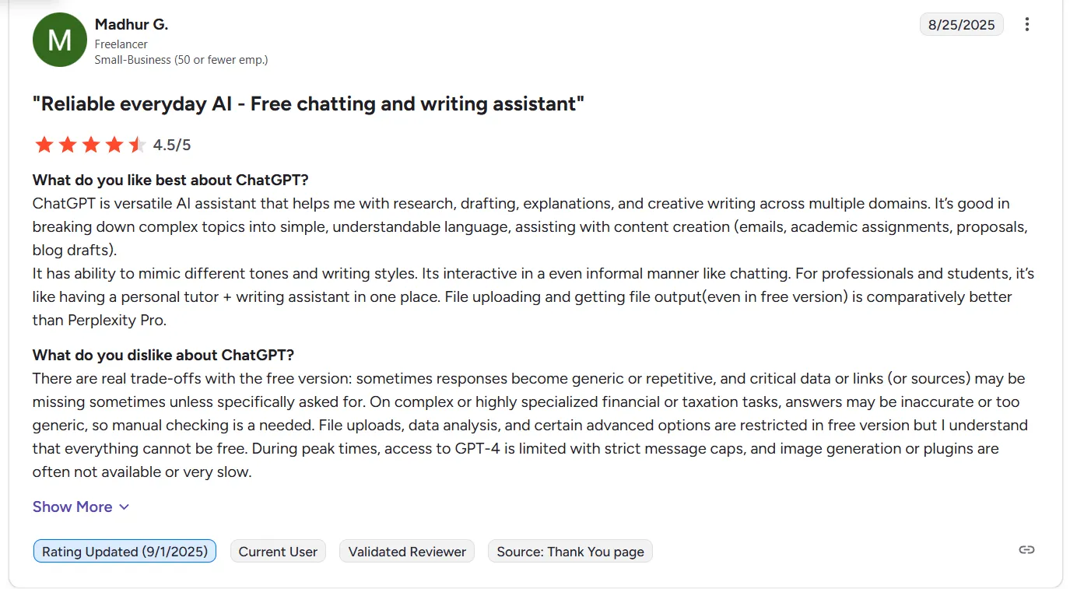Click the half-filled fifth star

click(137, 145)
